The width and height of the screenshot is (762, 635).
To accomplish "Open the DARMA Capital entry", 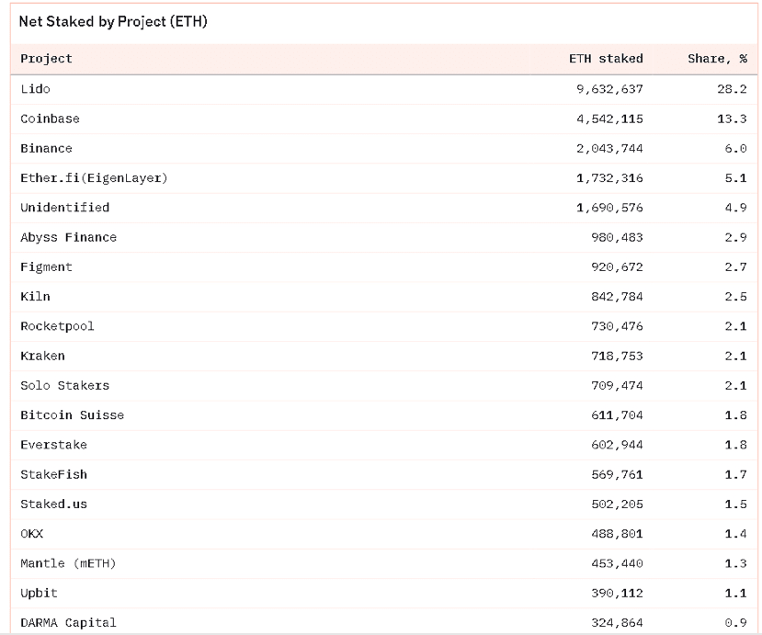I will (69, 623).
